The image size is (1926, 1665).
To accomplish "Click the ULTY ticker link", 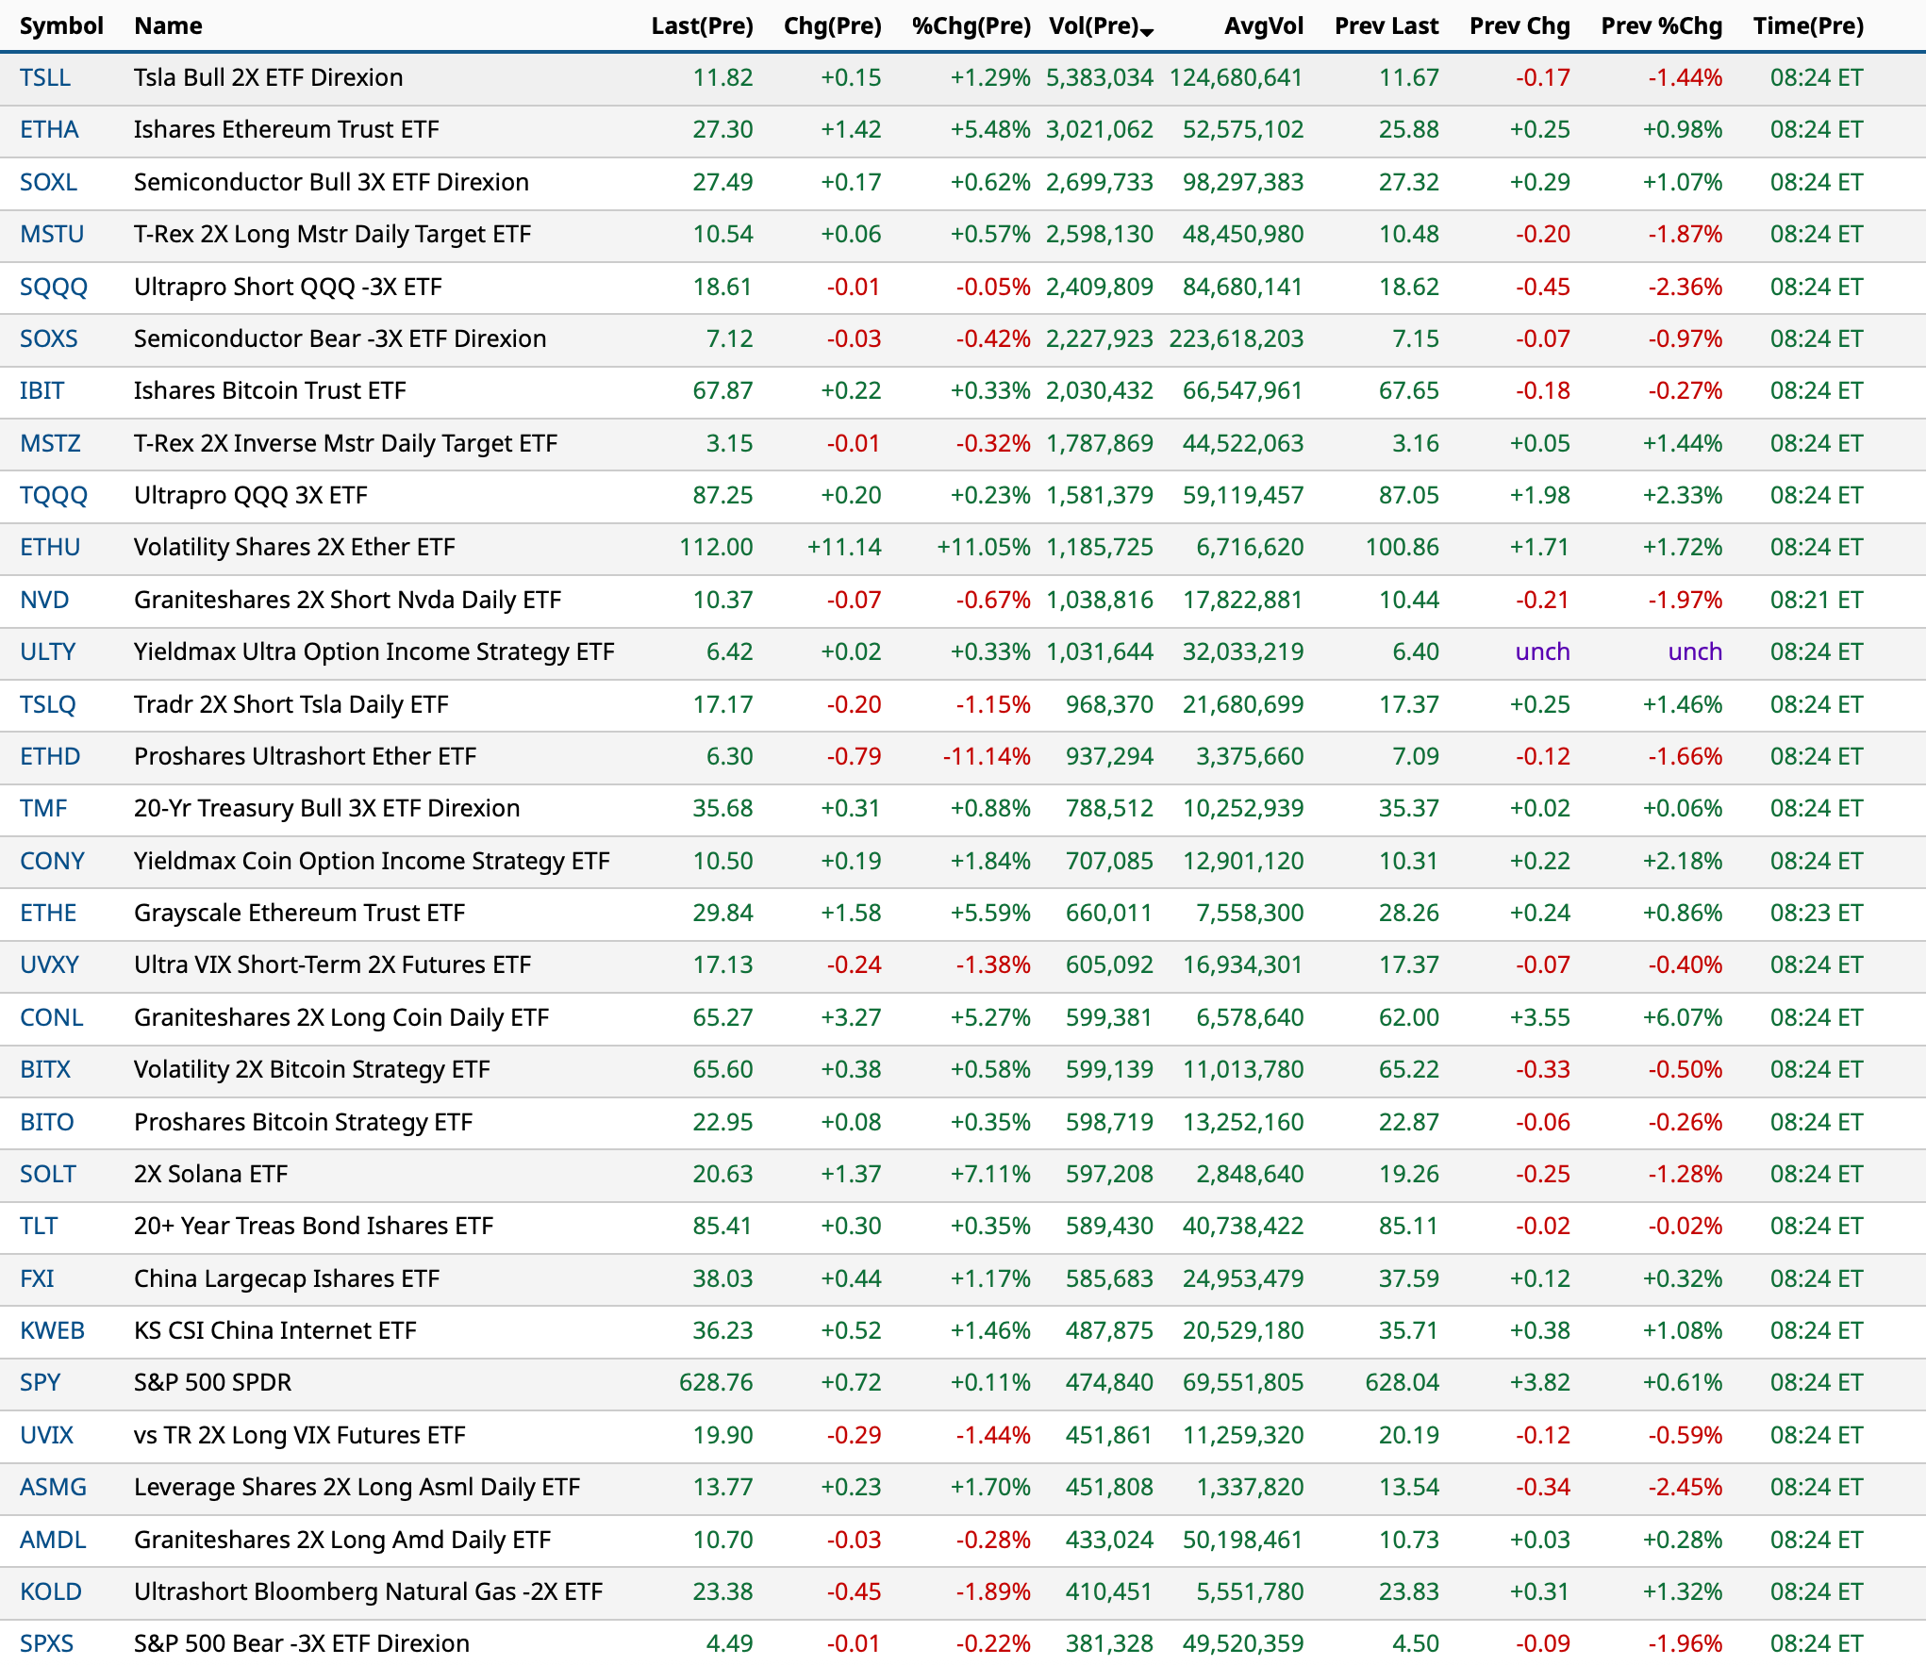I will tap(47, 651).
